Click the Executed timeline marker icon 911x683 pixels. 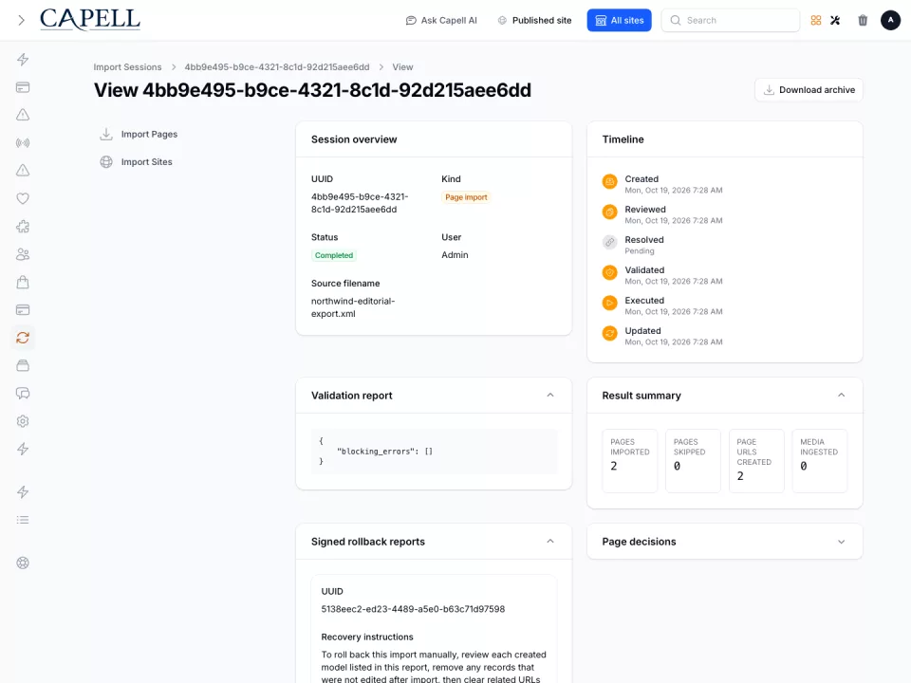[609, 303]
